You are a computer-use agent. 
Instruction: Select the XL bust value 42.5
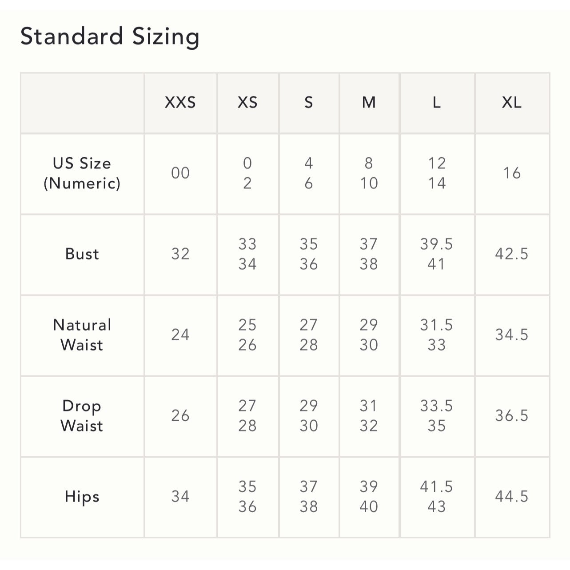(512, 254)
